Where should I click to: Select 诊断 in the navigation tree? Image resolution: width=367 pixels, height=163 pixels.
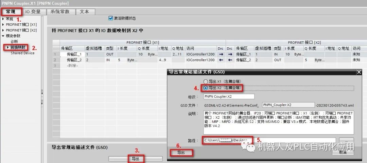click(14, 42)
